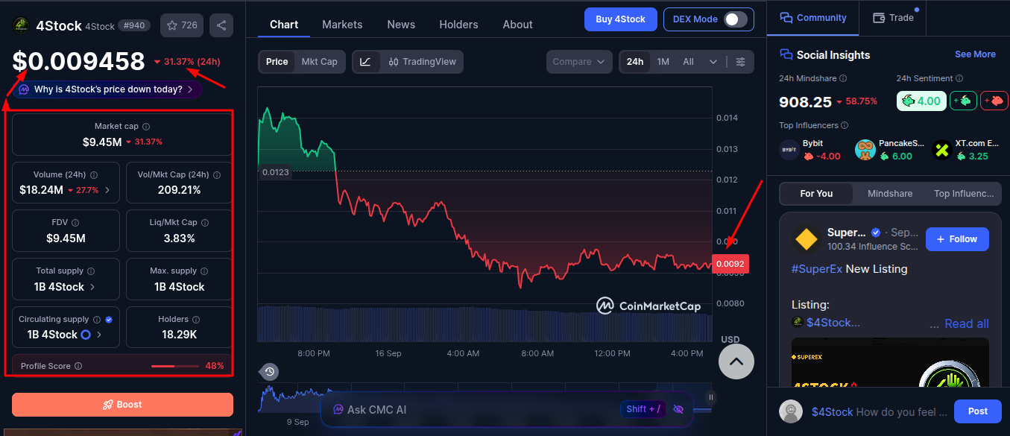Switch to TradingView chart

pyautogui.click(x=422, y=62)
